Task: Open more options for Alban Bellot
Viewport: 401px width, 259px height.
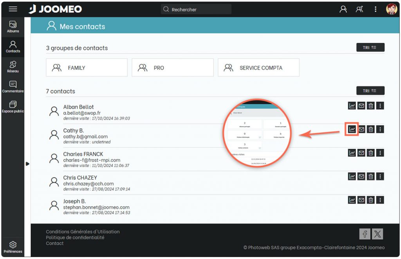Action: pyautogui.click(x=380, y=105)
